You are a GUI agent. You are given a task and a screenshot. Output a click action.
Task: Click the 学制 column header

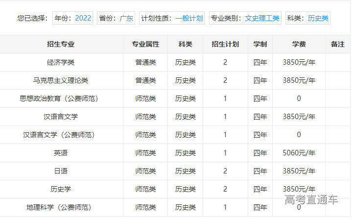point(260,44)
